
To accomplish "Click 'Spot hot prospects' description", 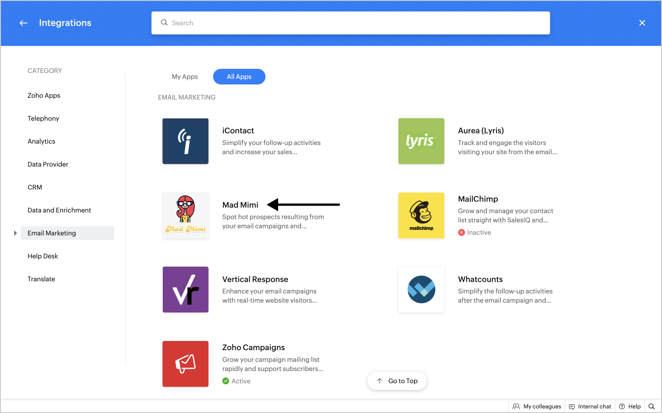I will click(x=273, y=221).
